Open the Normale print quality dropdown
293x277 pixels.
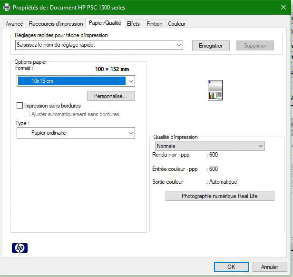pyautogui.click(x=210, y=146)
